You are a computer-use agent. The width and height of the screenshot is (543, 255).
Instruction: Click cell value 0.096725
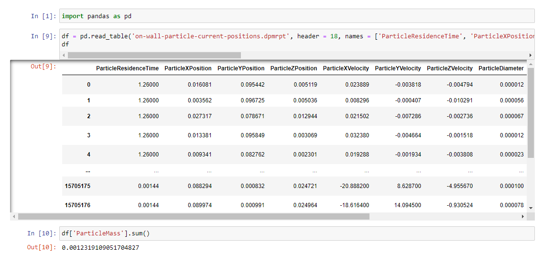[x=252, y=100]
